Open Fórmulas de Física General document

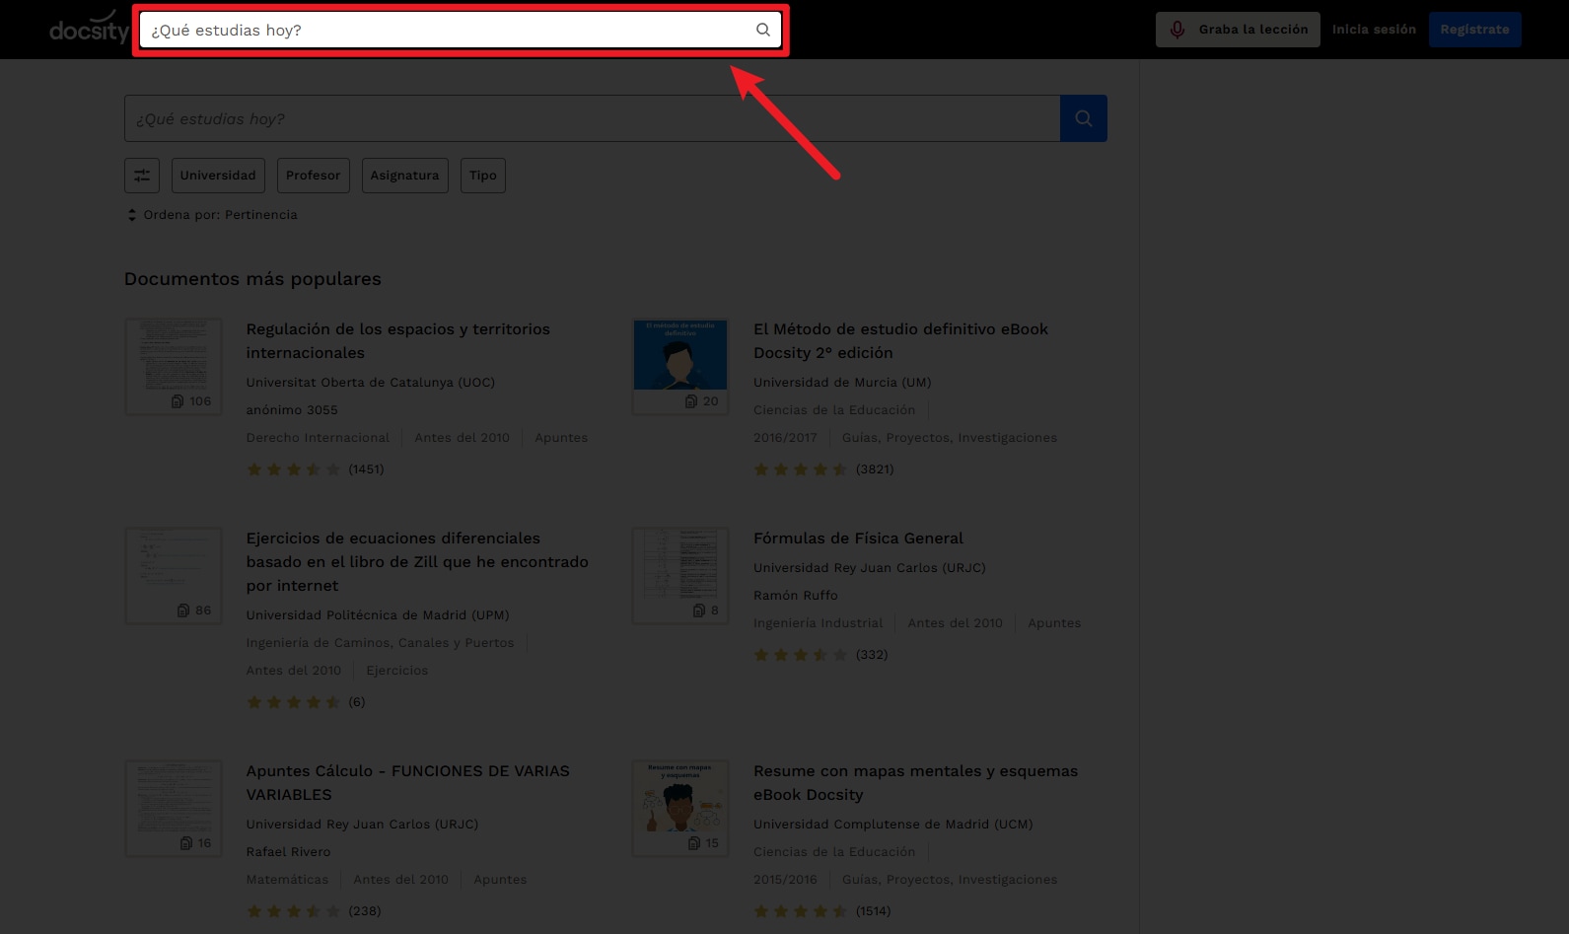858,539
